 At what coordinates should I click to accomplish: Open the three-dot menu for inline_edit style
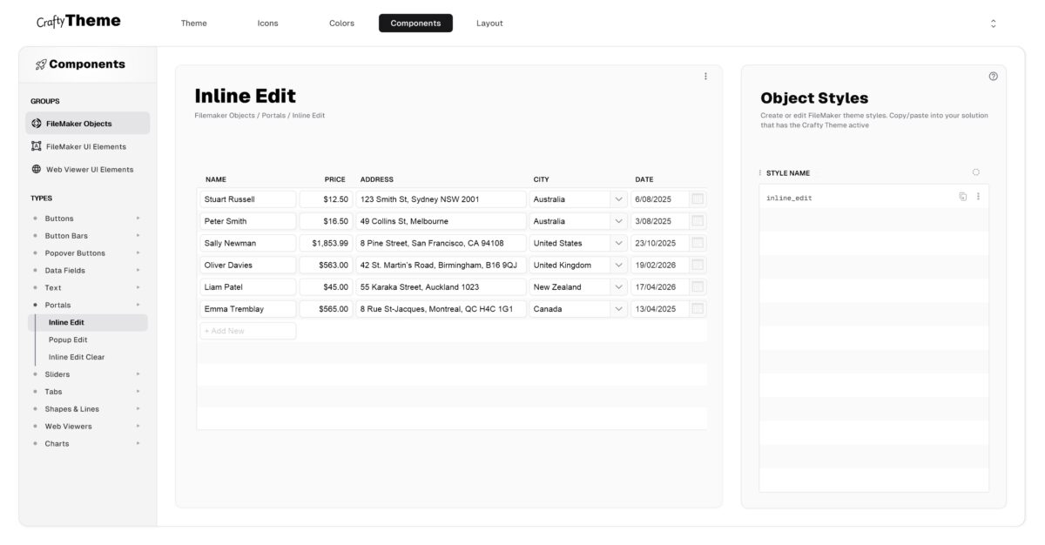tap(978, 197)
